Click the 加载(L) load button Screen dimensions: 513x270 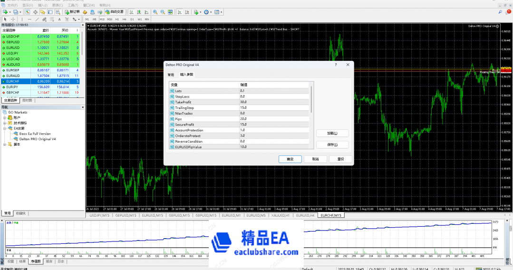pos(332,134)
